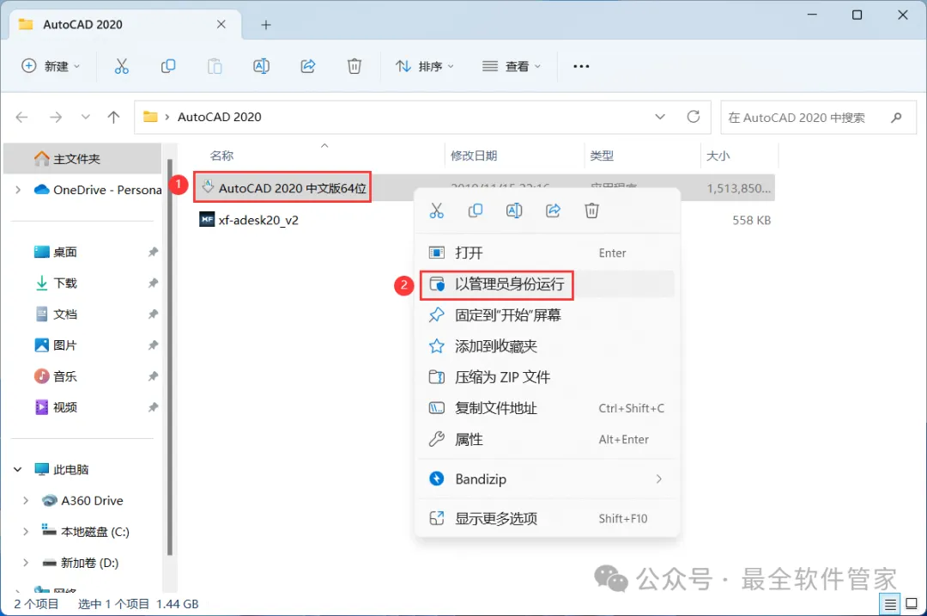Choose 固定到"开始"屏幕

[547, 315]
